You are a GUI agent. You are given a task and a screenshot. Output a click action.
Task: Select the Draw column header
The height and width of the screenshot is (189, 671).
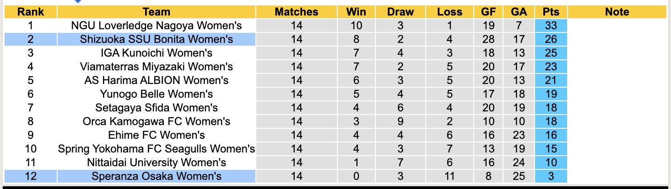pyautogui.click(x=400, y=12)
